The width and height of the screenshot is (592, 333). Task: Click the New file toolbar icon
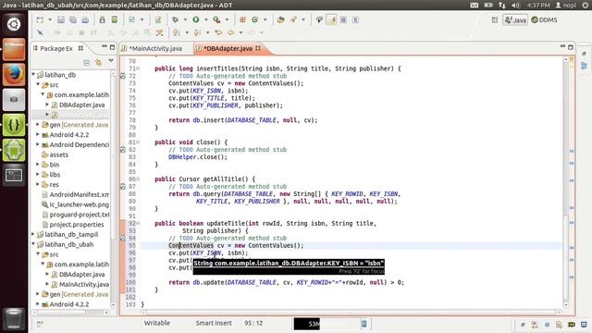pyautogui.click(x=40, y=19)
